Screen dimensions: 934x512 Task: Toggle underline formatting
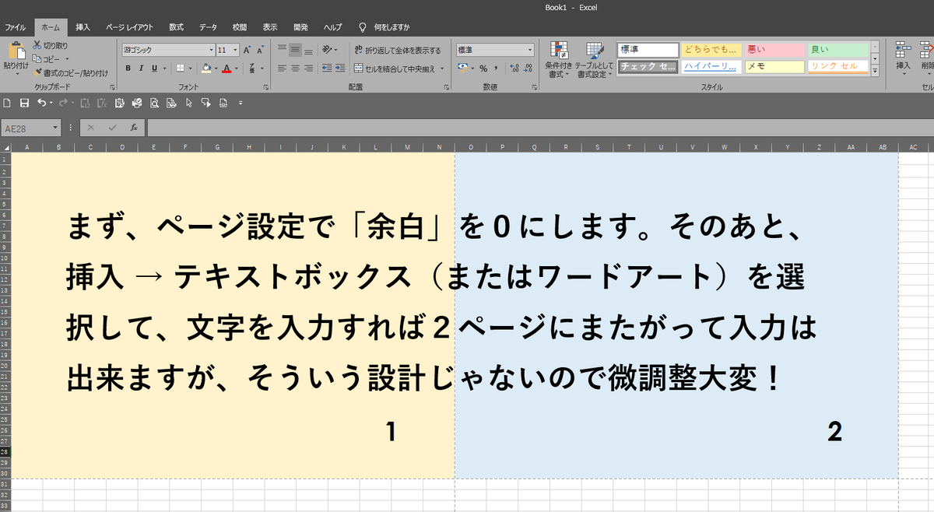click(x=153, y=68)
